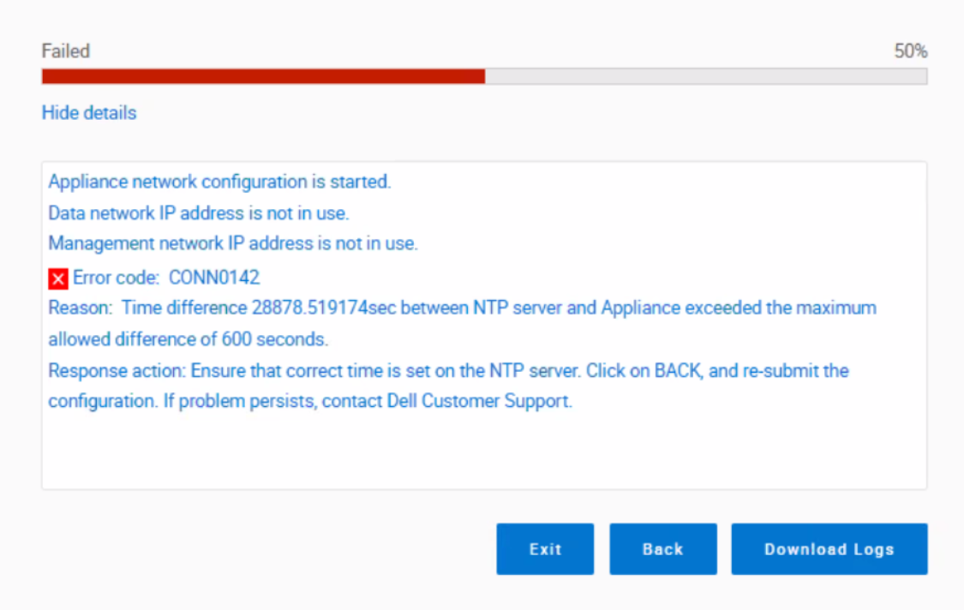Download Logs for the failed configuration
This screenshot has width=964, height=610.
click(x=829, y=549)
